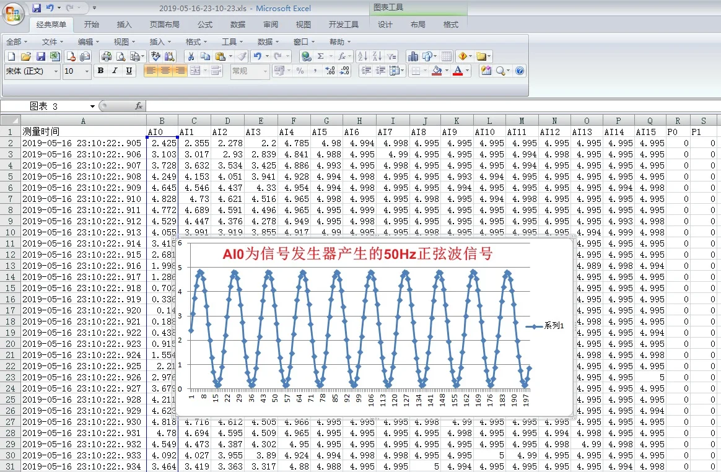Image resolution: width=721 pixels, height=472 pixels.
Task: Click the AutoSum sigma icon
Action: (320, 56)
